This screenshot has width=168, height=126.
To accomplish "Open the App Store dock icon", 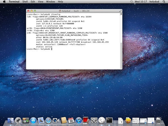I will pyautogui.click(x=34, y=121).
